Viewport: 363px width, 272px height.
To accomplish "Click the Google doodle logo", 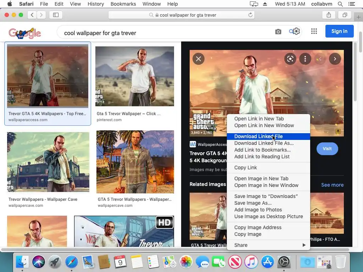I will click(x=25, y=34).
